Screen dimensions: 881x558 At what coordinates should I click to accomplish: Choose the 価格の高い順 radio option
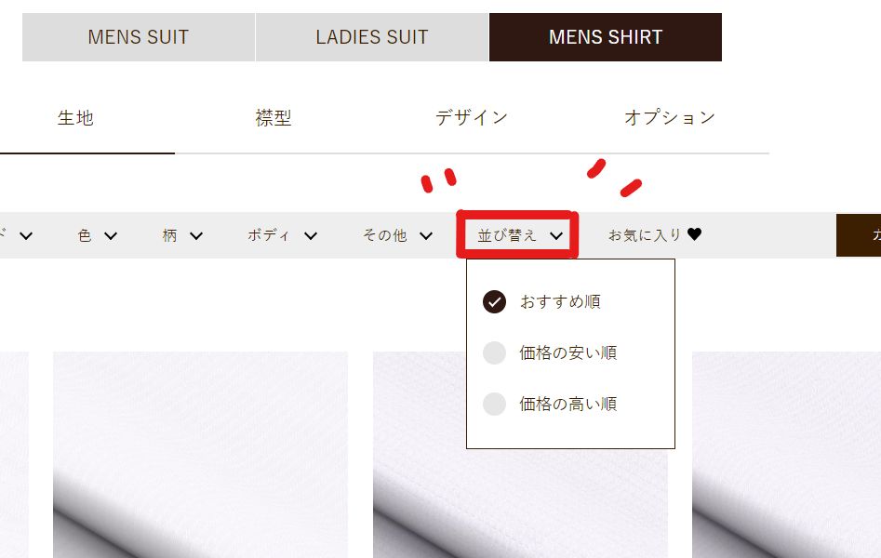494,404
